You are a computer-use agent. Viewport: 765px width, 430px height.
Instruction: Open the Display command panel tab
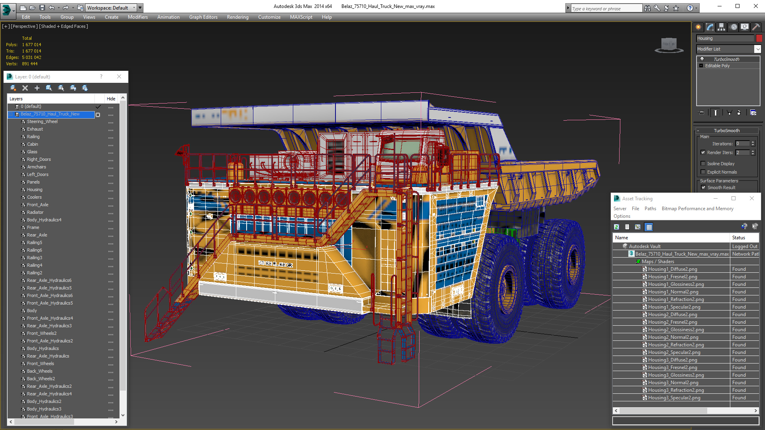745,27
